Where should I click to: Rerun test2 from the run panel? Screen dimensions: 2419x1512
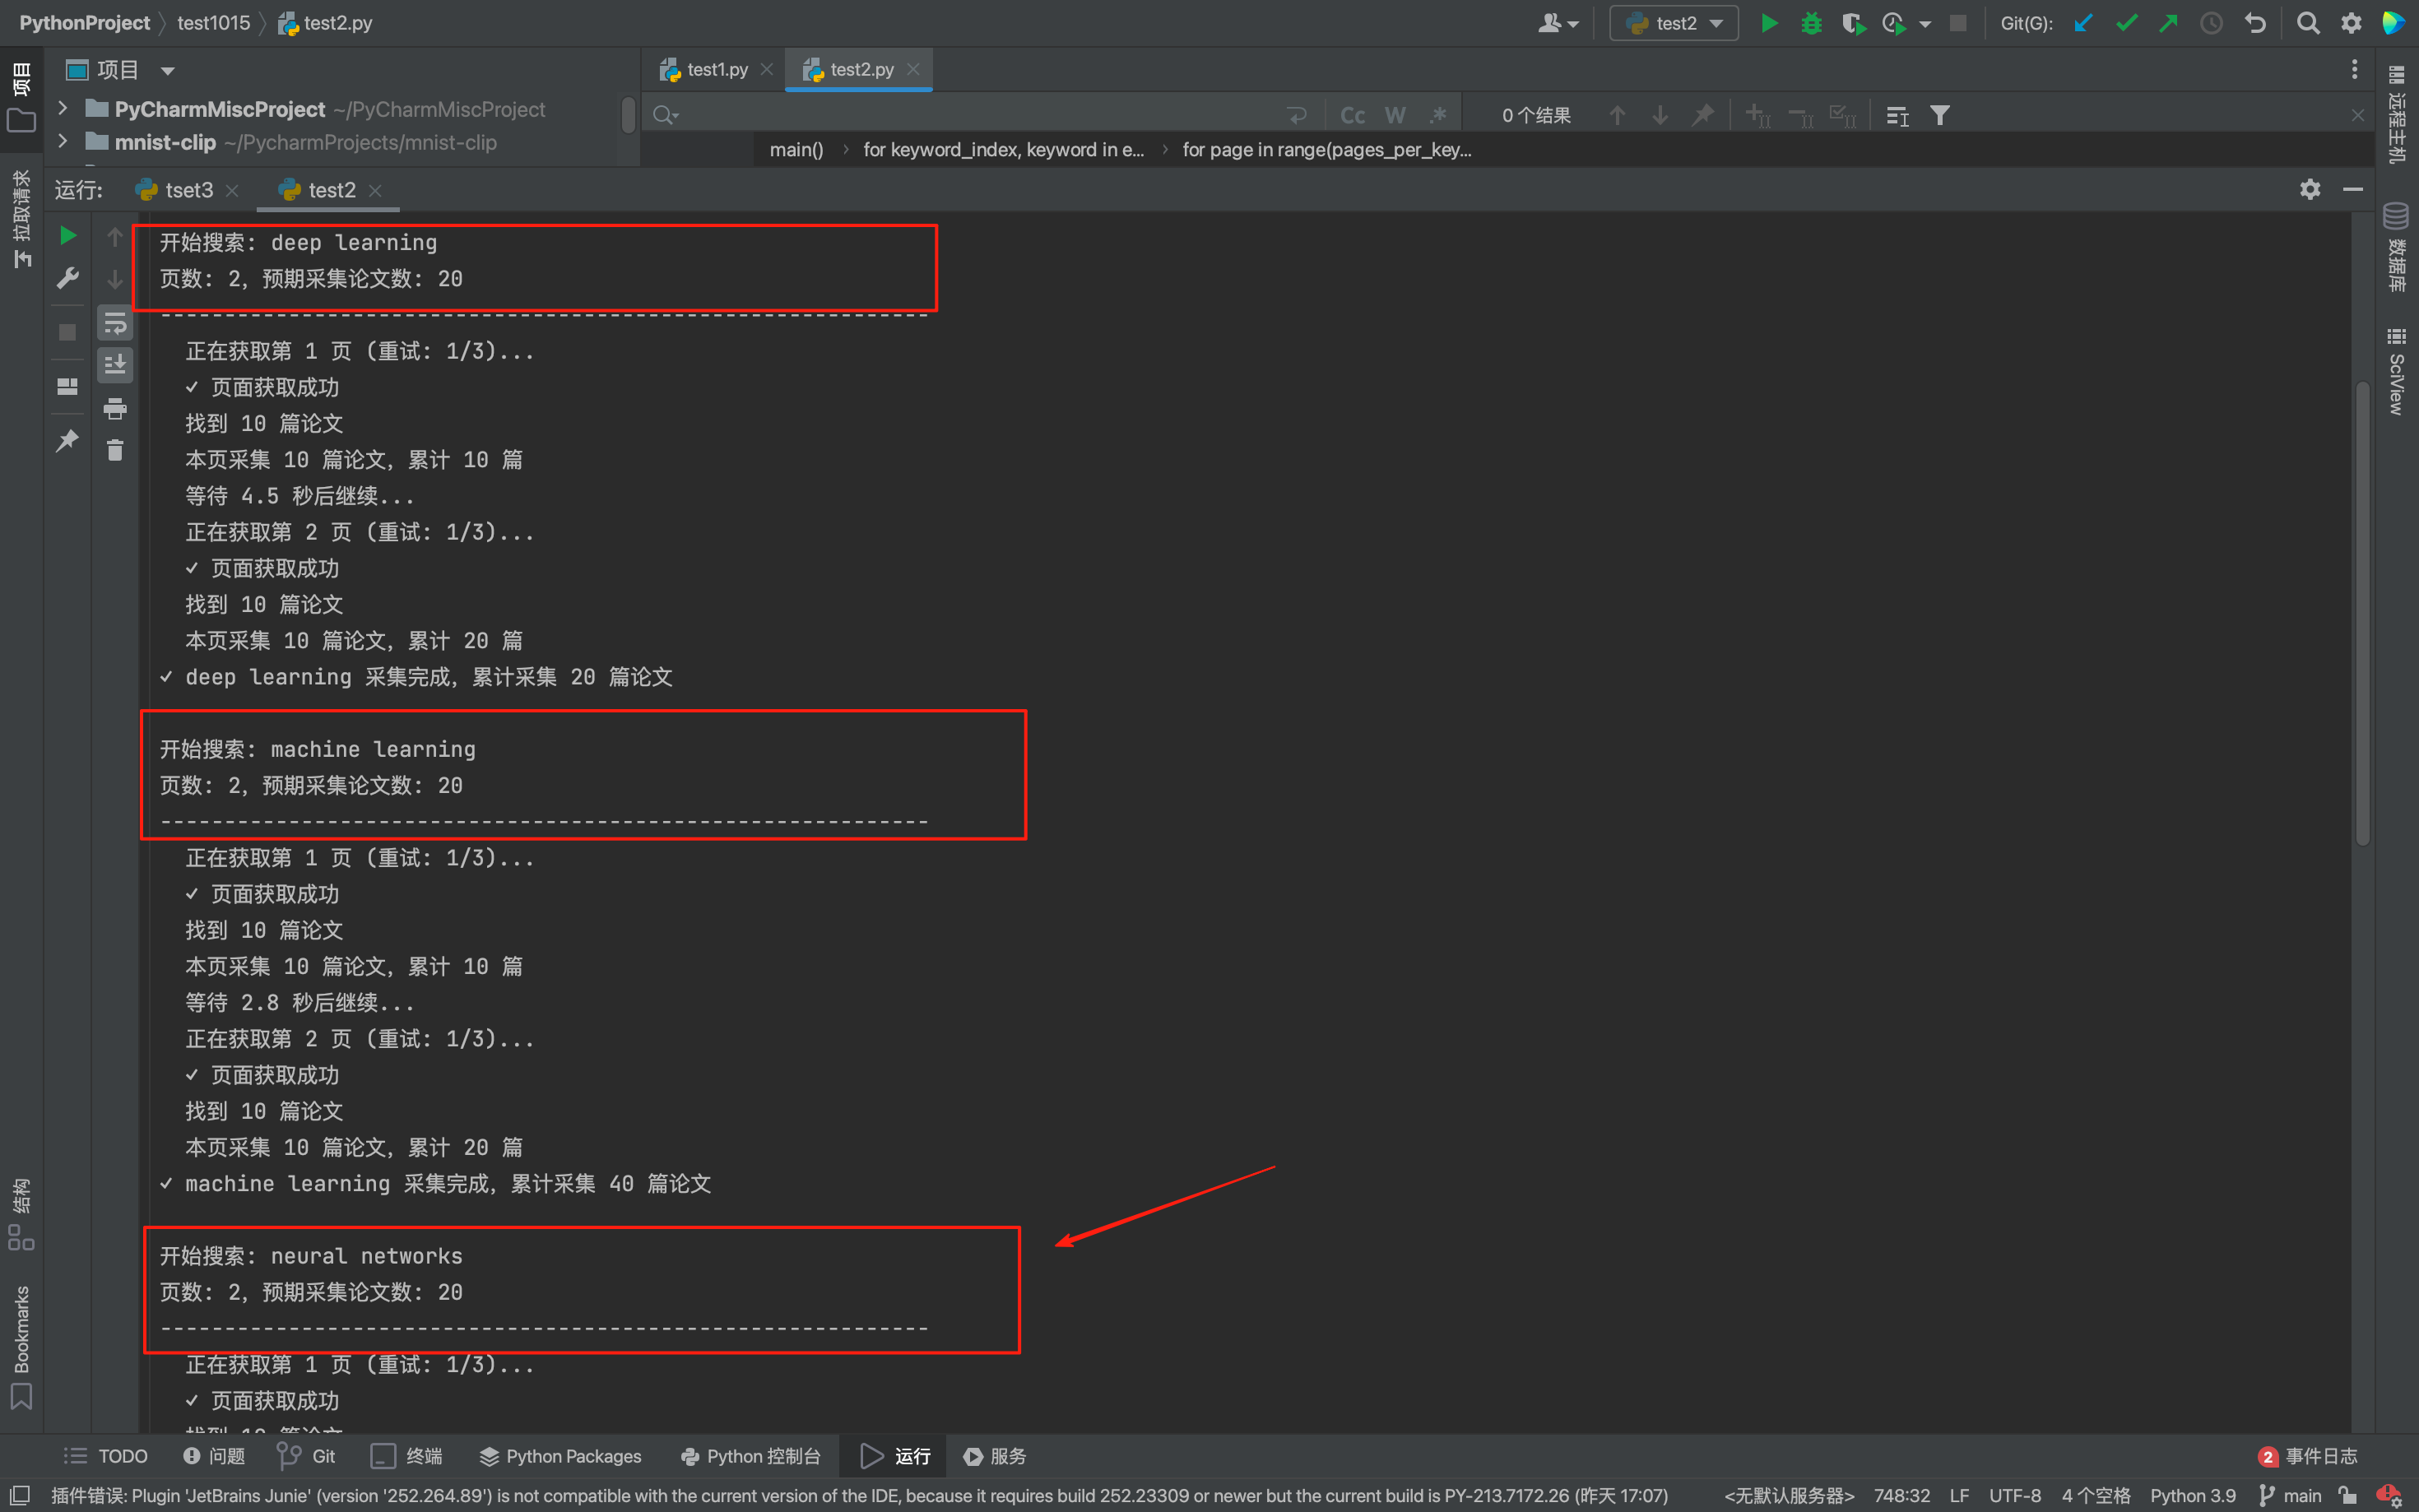point(68,236)
